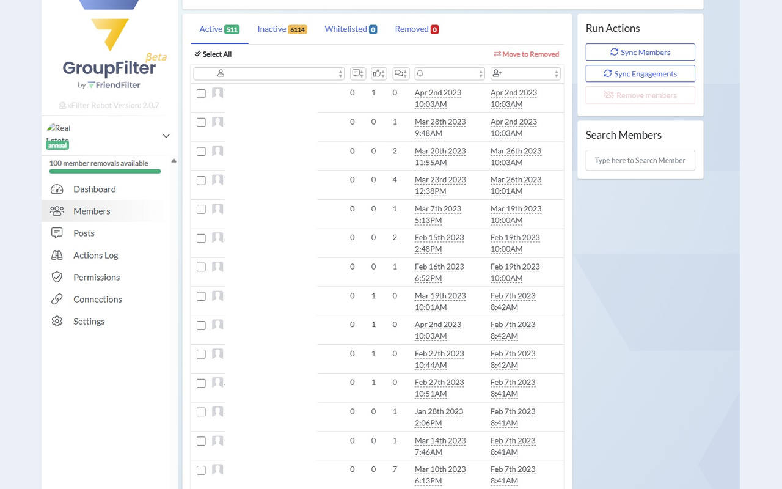Click the refresh icon on Sync Members
This screenshot has width=782, height=489.
click(x=614, y=52)
